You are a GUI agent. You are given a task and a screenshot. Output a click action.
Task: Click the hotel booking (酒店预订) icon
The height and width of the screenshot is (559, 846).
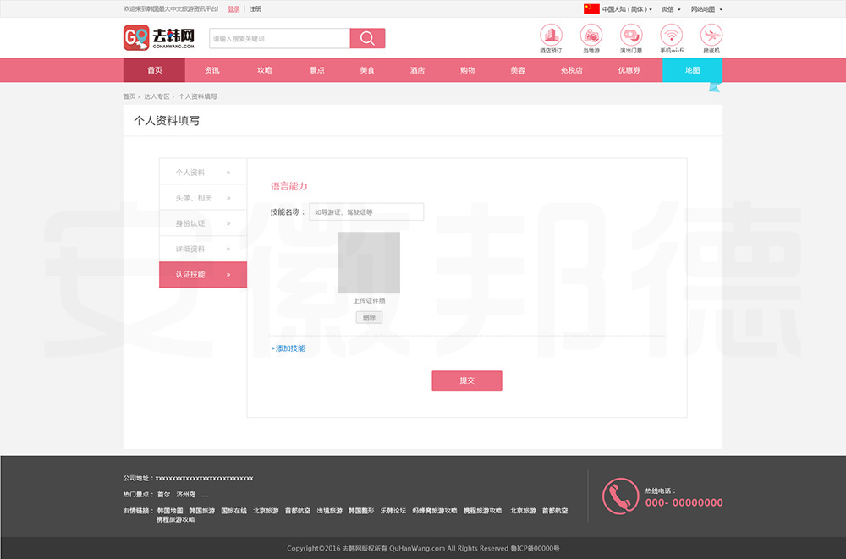551,35
